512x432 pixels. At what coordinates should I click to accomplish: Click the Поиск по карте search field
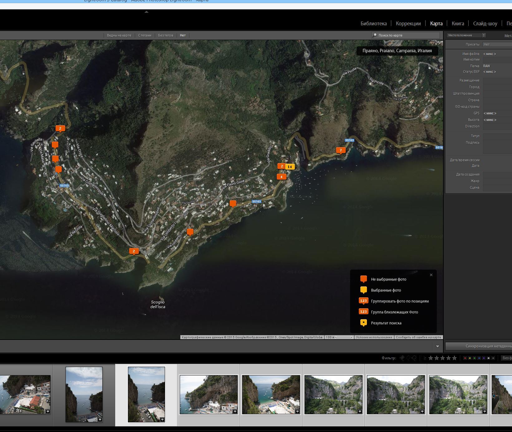(x=406, y=35)
